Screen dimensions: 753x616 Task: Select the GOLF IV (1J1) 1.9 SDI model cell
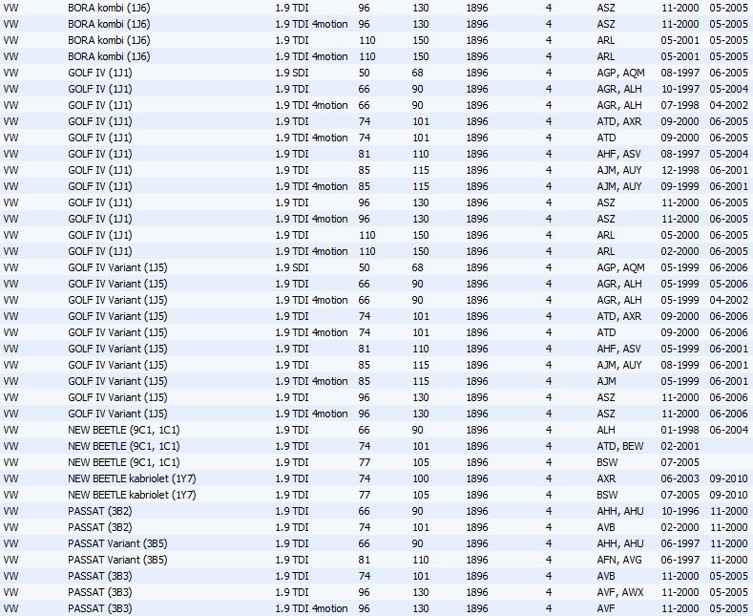[x=100, y=73]
